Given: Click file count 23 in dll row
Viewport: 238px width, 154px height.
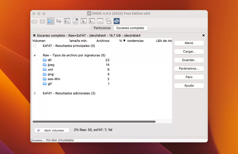Looking at the screenshot, I should pyautogui.click(x=107, y=60).
